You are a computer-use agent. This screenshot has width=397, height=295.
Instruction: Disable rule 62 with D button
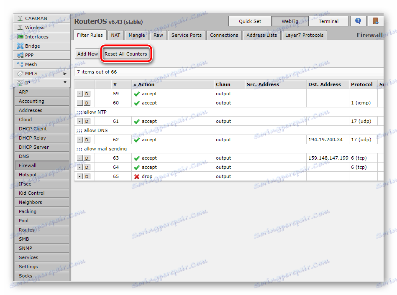click(x=87, y=140)
